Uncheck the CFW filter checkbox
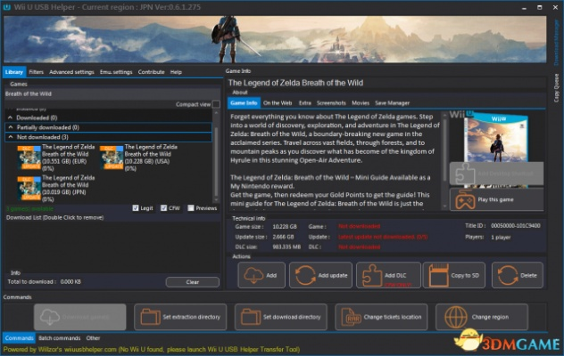This screenshot has width=564, height=356. 163,207
